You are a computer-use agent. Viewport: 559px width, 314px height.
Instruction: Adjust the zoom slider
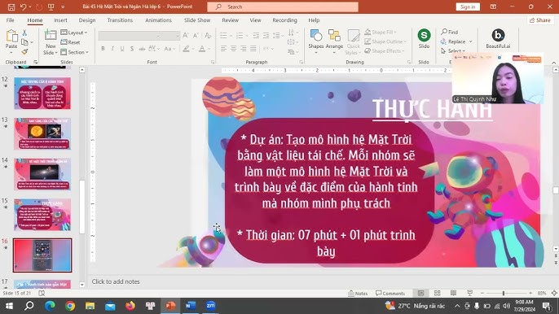pyautogui.click(x=504, y=294)
